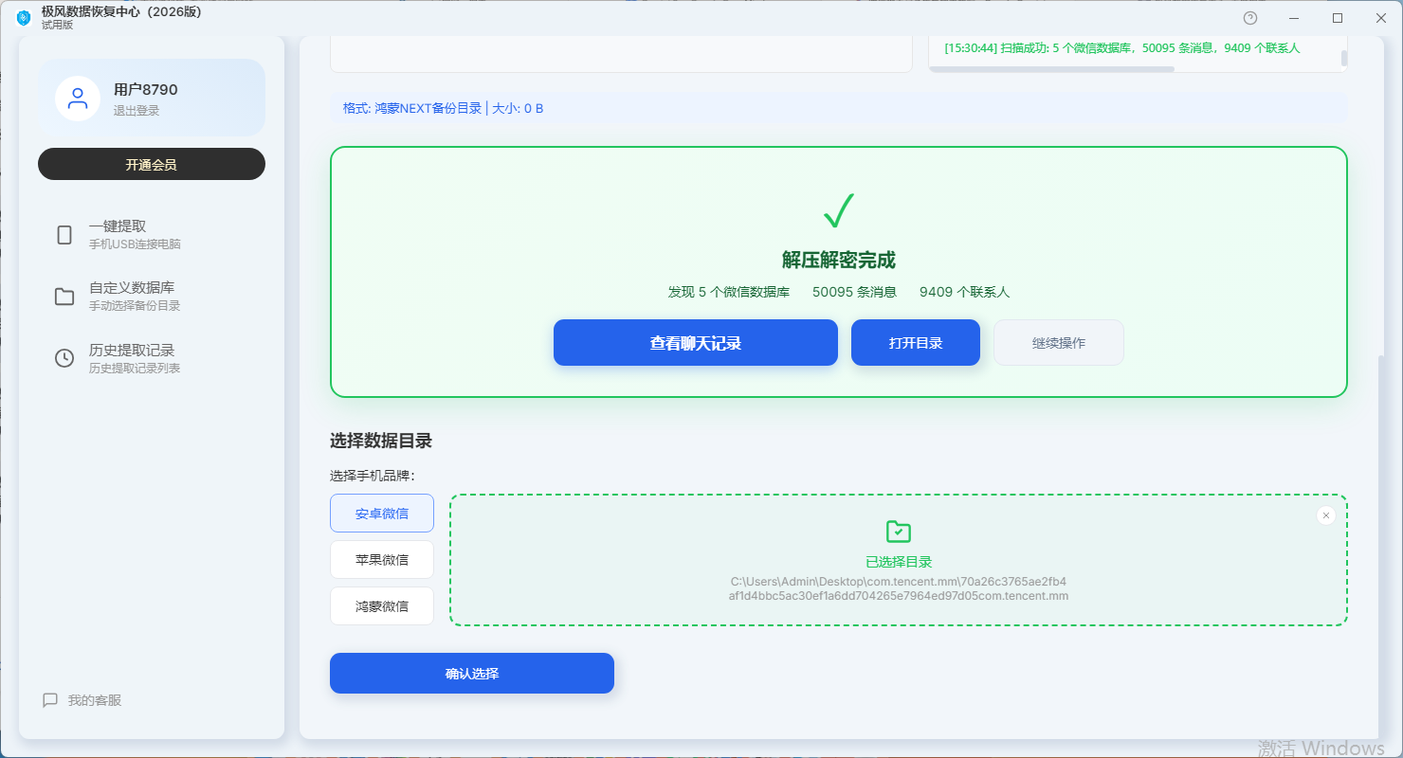Open the 历史提取记录 menu item
This screenshot has height=758, width=1403.
pos(152,358)
